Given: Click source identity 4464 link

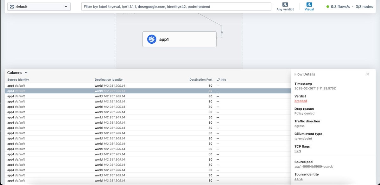Looking at the screenshot, I should click(298, 179).
